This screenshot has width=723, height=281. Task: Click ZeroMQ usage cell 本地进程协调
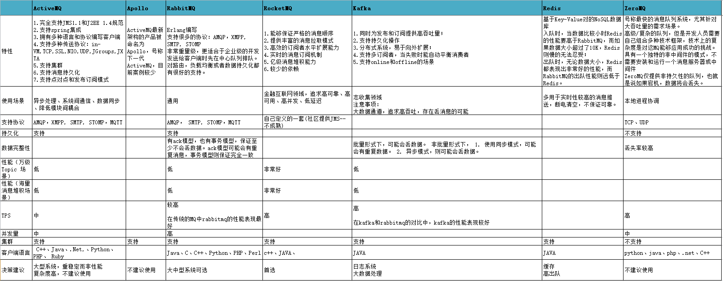point(673,101)
